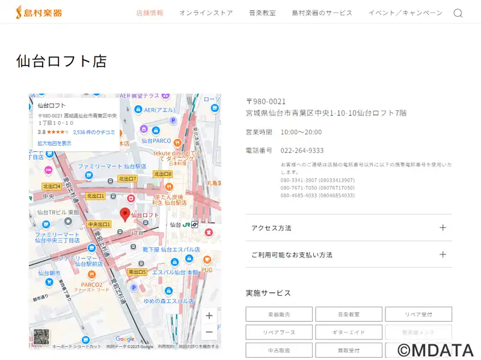Click the mobile number 080-3341-3907
481x360 pixels.
[317, 181]
